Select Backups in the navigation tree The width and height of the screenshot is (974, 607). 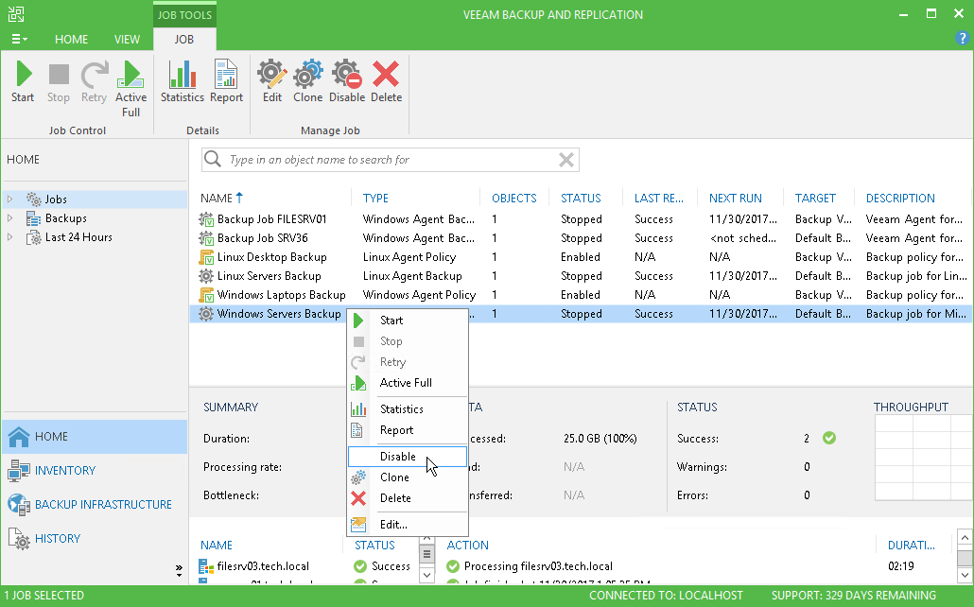tap(66, 218)
